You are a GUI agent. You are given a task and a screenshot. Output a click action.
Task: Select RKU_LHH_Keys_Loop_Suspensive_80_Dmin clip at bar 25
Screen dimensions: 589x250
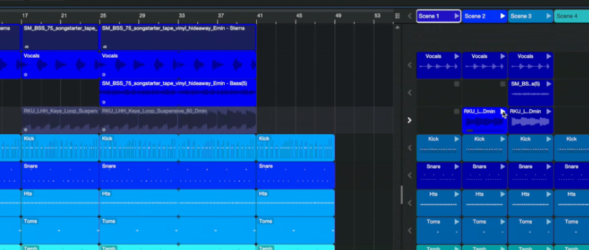tap(178, 120)
